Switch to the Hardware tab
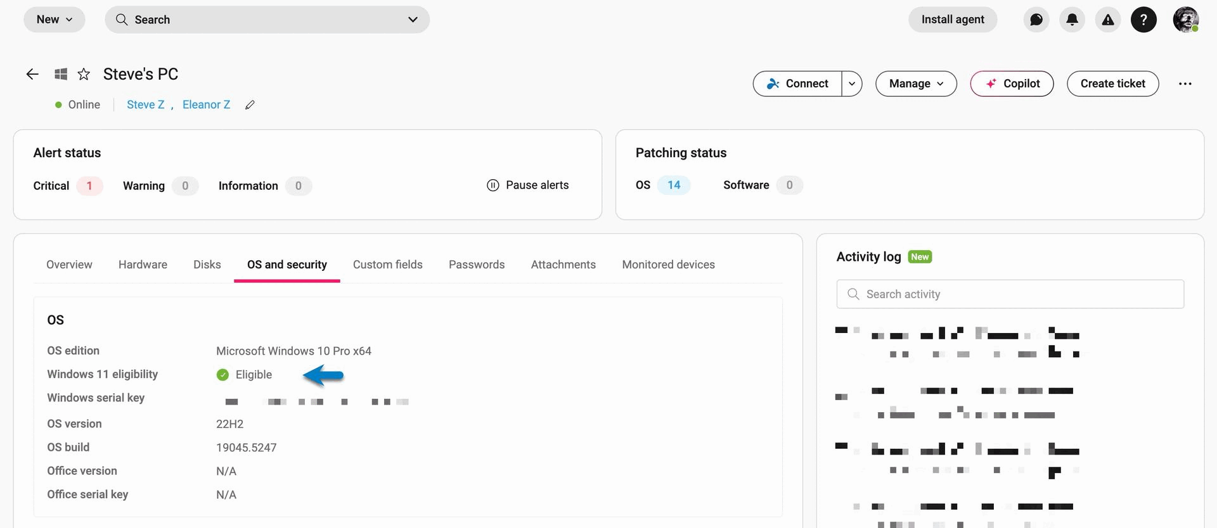Image resolution: width=1217 pixels, height=528 pixels. pyautogui.click(x=143, y=265)
